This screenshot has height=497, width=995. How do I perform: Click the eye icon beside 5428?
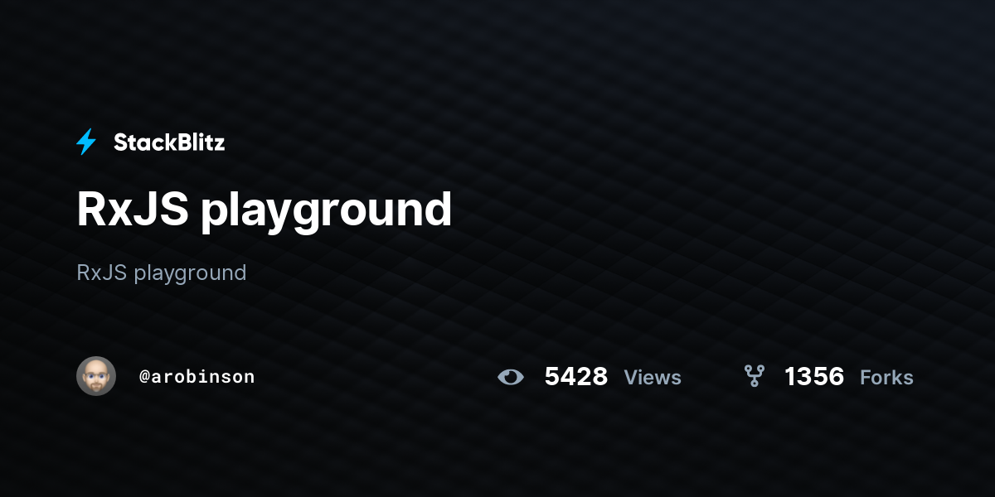click(x=511, y=378)
